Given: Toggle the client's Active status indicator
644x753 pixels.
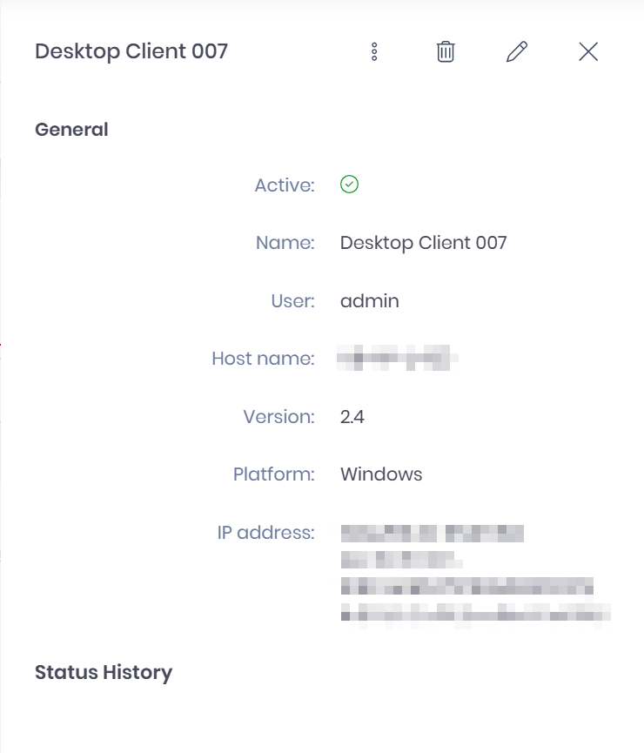Looking at the screenshot, I should click(350, 185).
